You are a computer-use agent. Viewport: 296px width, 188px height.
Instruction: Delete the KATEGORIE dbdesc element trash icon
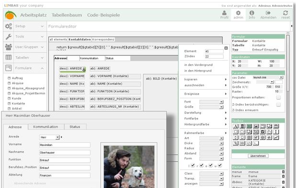[283, 182]
